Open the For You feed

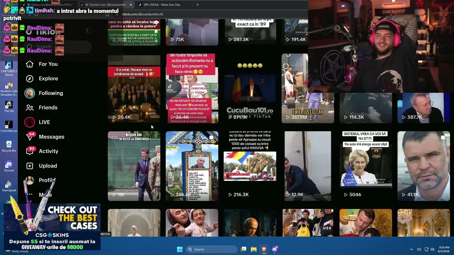point(41,64)
